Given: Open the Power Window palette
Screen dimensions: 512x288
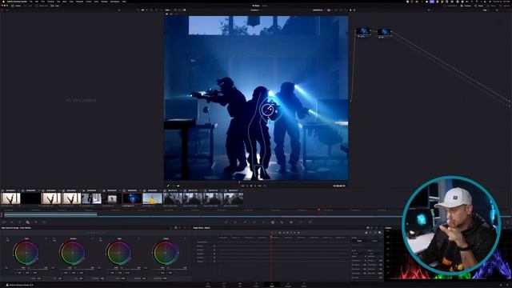Looking at the screenshot, I should 254,222.
